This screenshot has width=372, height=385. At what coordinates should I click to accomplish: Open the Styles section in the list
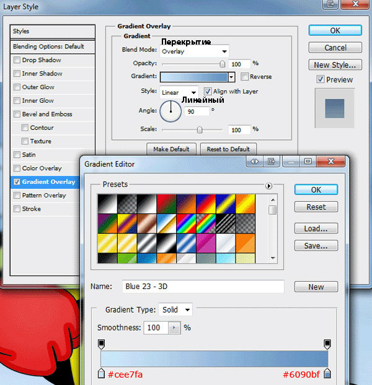point(52,31)
